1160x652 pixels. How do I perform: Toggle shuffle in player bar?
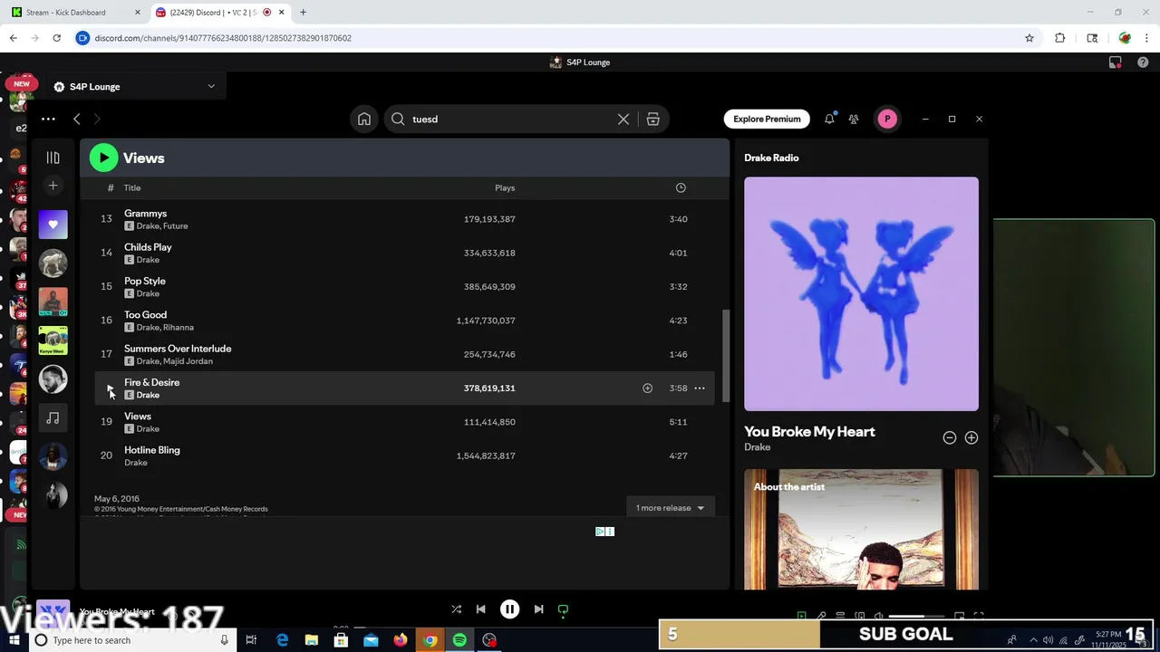(456, 609)
